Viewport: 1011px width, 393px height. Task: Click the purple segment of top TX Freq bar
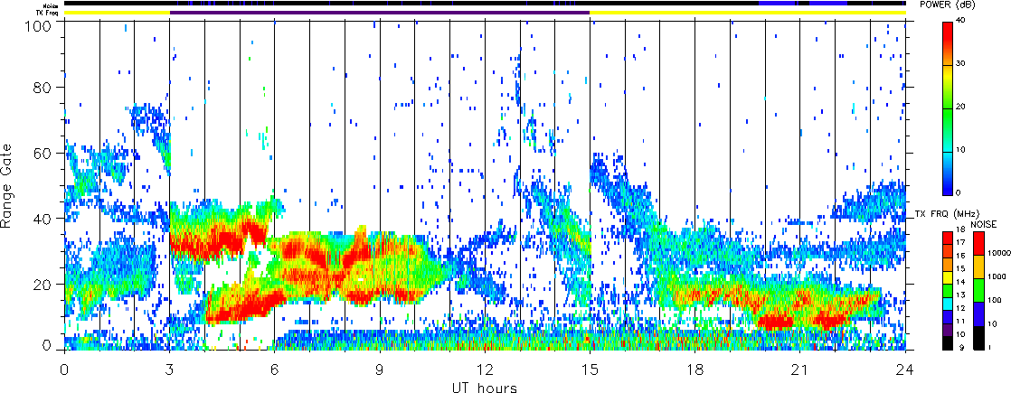pos(380,13)
